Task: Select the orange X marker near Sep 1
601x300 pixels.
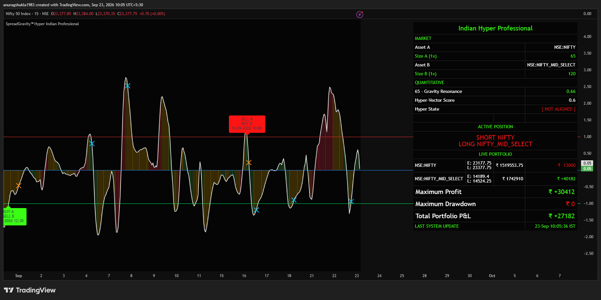Action: [19, 186]
